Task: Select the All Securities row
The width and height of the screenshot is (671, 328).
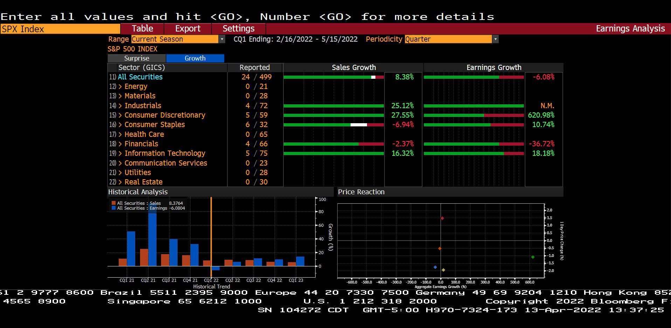Action: coord(140,77)
